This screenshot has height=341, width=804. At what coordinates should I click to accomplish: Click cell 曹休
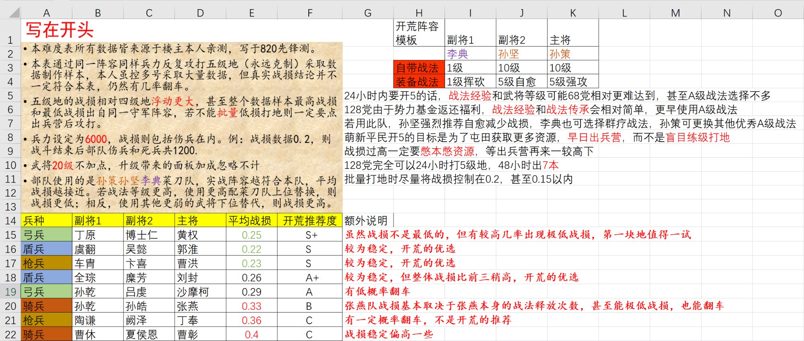[98, 334]
